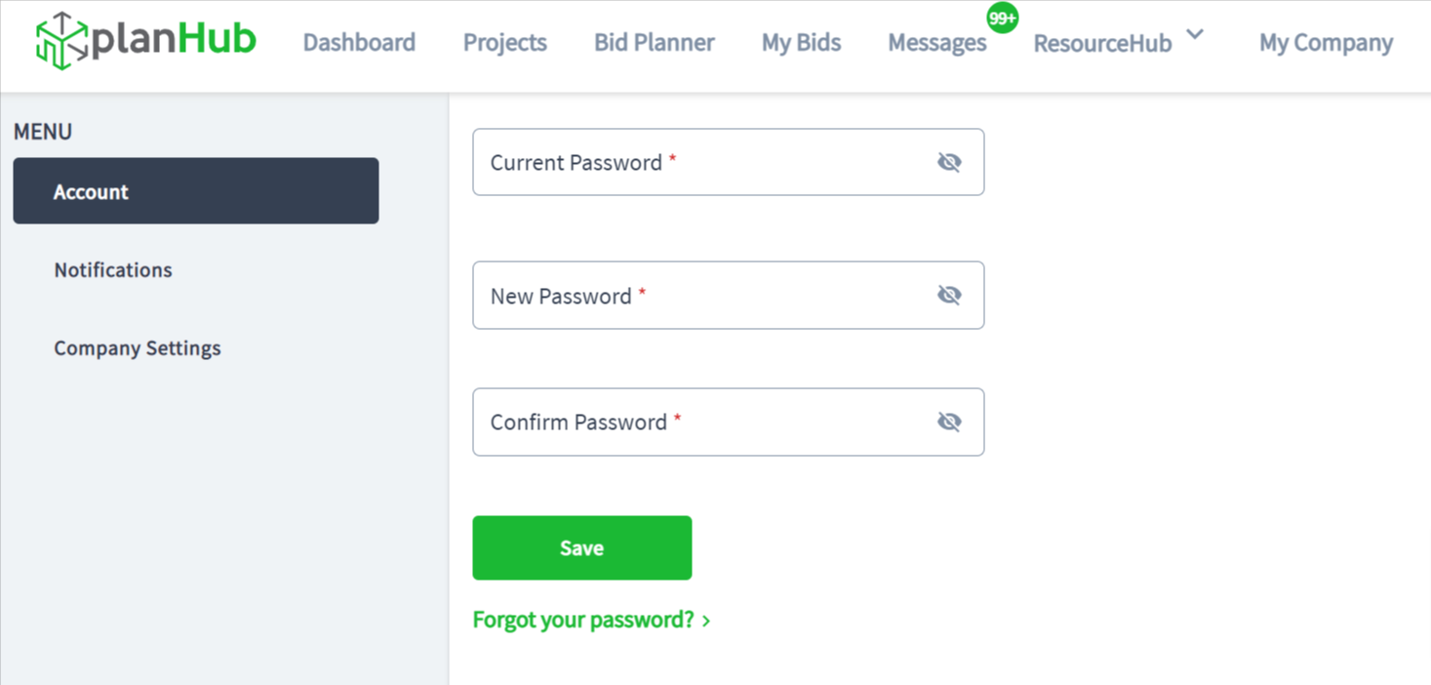
Task: Open Company Settings
Action: pyautogui.click(x=138, y=347)
